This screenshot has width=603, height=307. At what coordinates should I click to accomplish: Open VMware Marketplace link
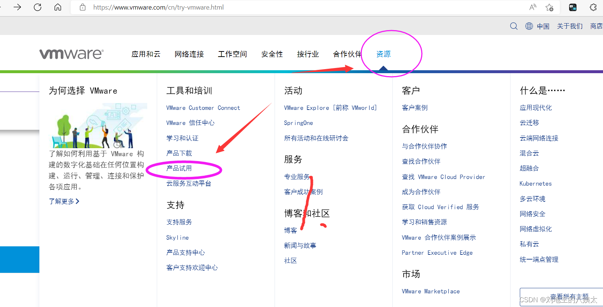431,291
